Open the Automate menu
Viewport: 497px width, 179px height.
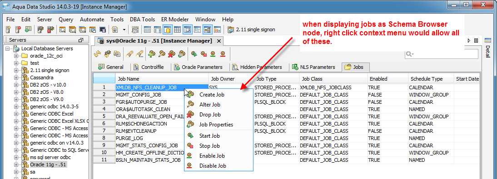click(x=92, y=19)
